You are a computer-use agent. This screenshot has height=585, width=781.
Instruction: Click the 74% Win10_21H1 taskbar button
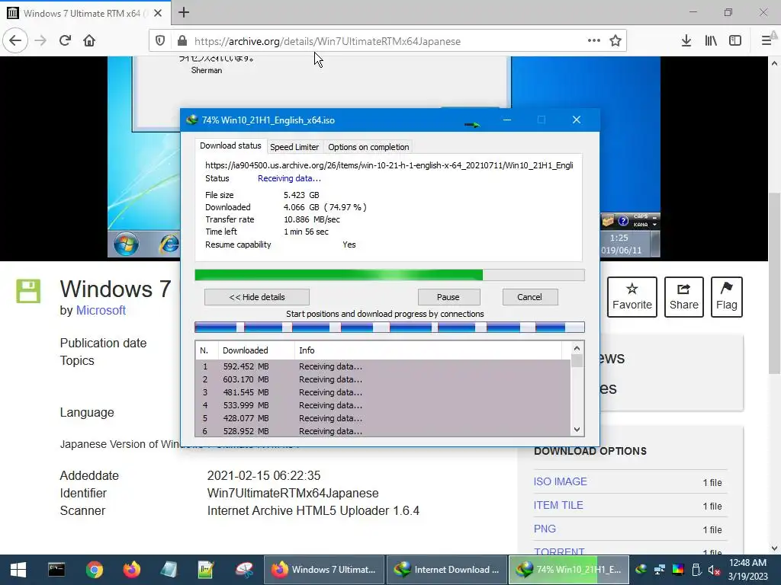click(x=568, y=570)
